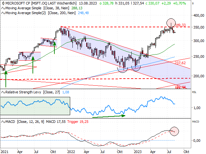Click the wave icon beside MACD label

click(3, 122)
